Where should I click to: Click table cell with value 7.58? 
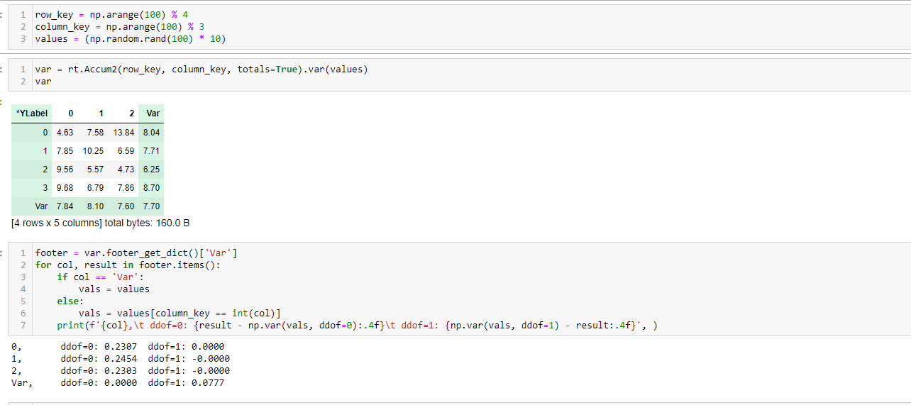coord(95,133)
